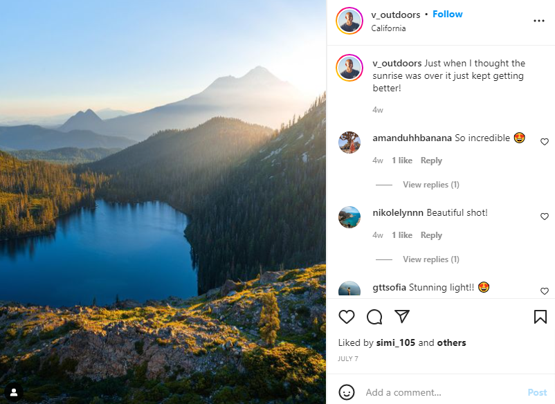Open comments with the speech bubble icon
Image resolution: width=555 pixels, height=404 pixels.
tap(374, 317)
